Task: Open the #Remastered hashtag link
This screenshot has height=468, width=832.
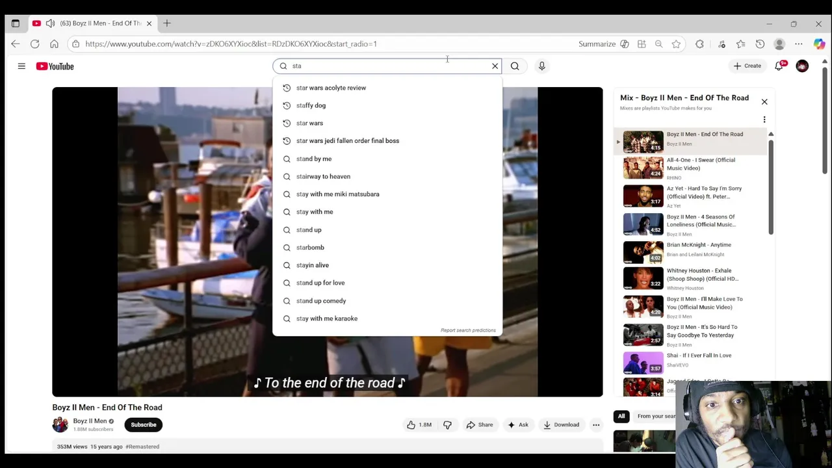Action: pos(142,447)
